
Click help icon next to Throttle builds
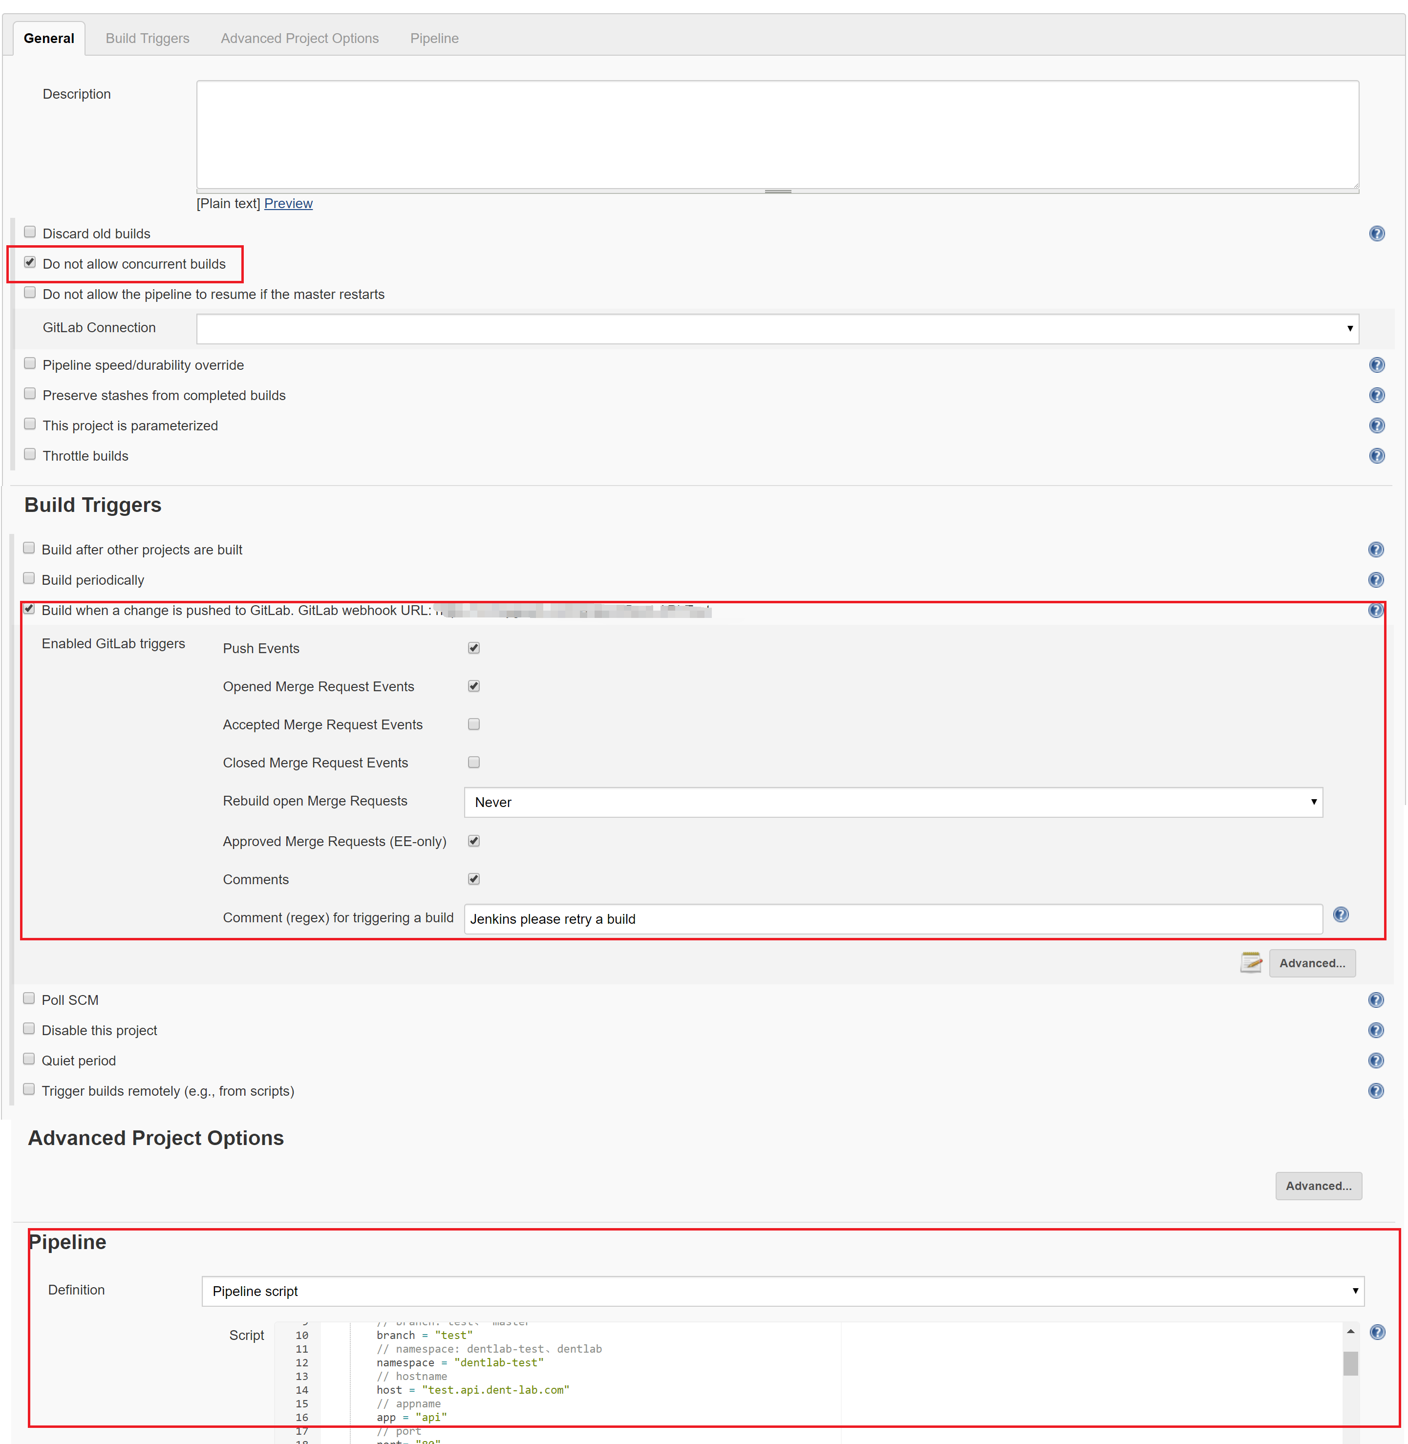coord(1376,455)
